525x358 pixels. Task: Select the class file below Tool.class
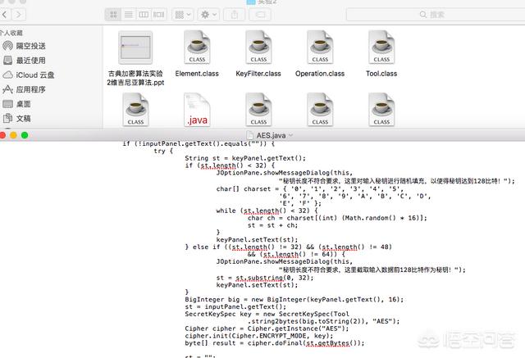click(x=381, y=110)
